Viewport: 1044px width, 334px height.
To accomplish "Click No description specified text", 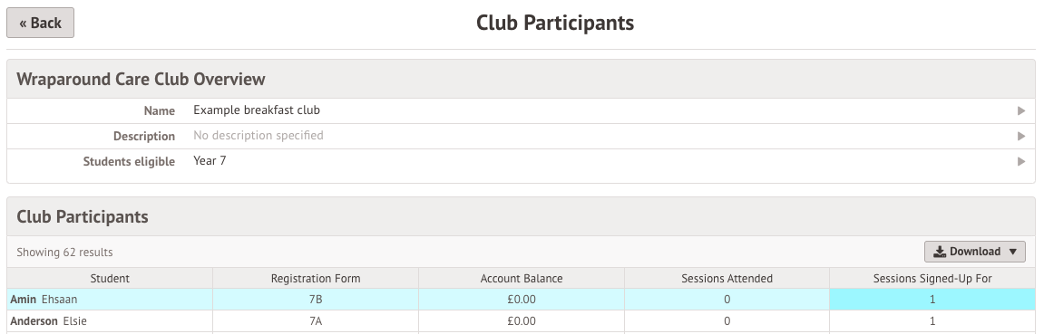I will 259,136.
